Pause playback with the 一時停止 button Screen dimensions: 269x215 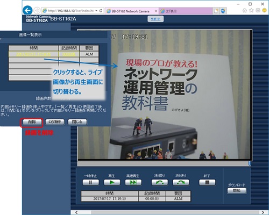pos(90,183)
